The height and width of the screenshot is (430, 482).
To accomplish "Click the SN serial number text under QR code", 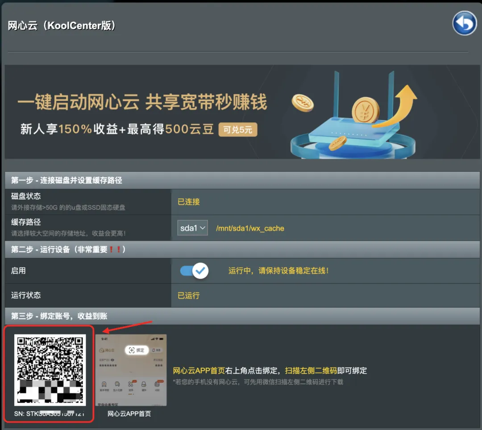I will [x=49, y=413].
